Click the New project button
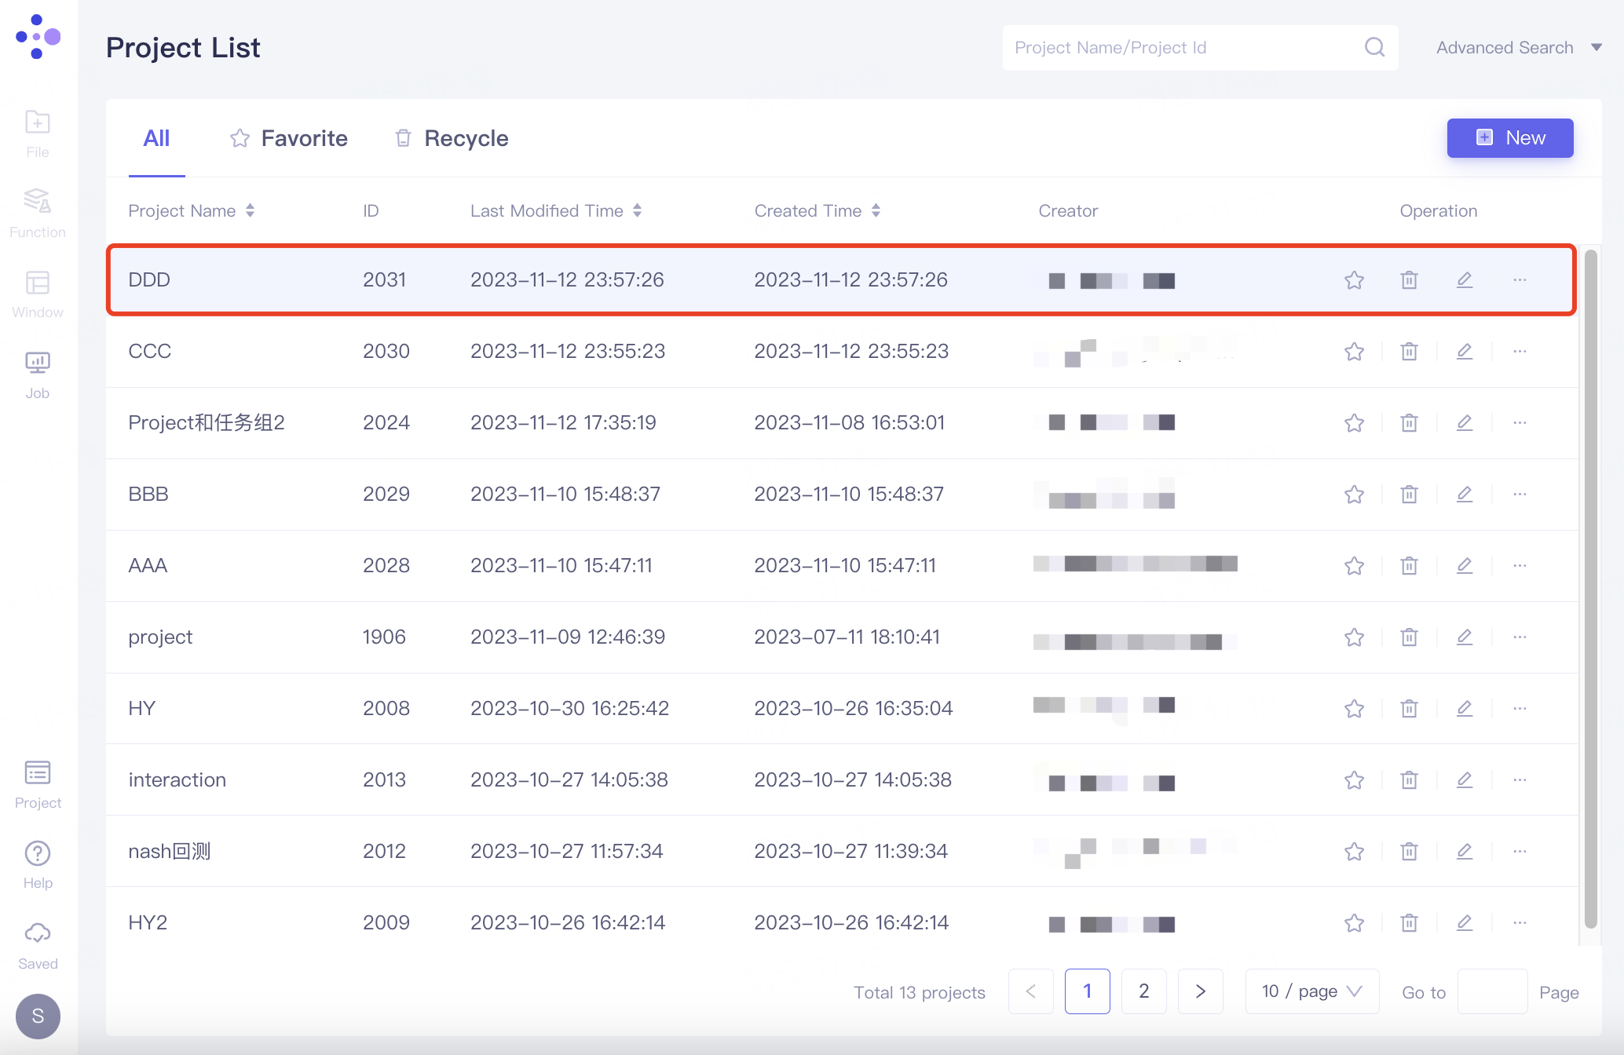This screenshot has width=1624, height=1055. (1509, 138)
